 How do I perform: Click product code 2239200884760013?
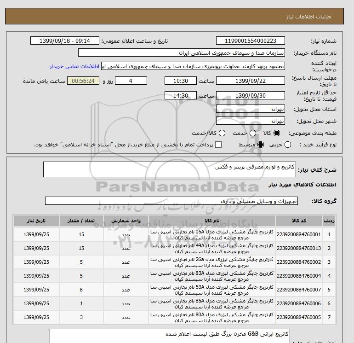[x=299, y=248]
